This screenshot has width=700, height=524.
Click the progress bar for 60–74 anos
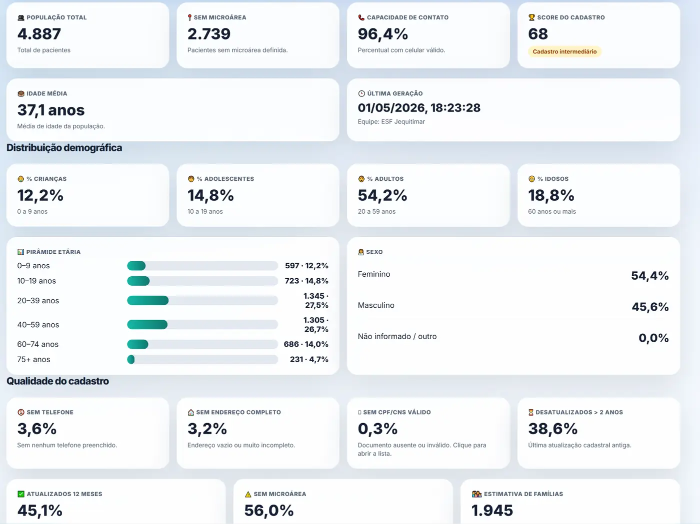coord(202,344)
